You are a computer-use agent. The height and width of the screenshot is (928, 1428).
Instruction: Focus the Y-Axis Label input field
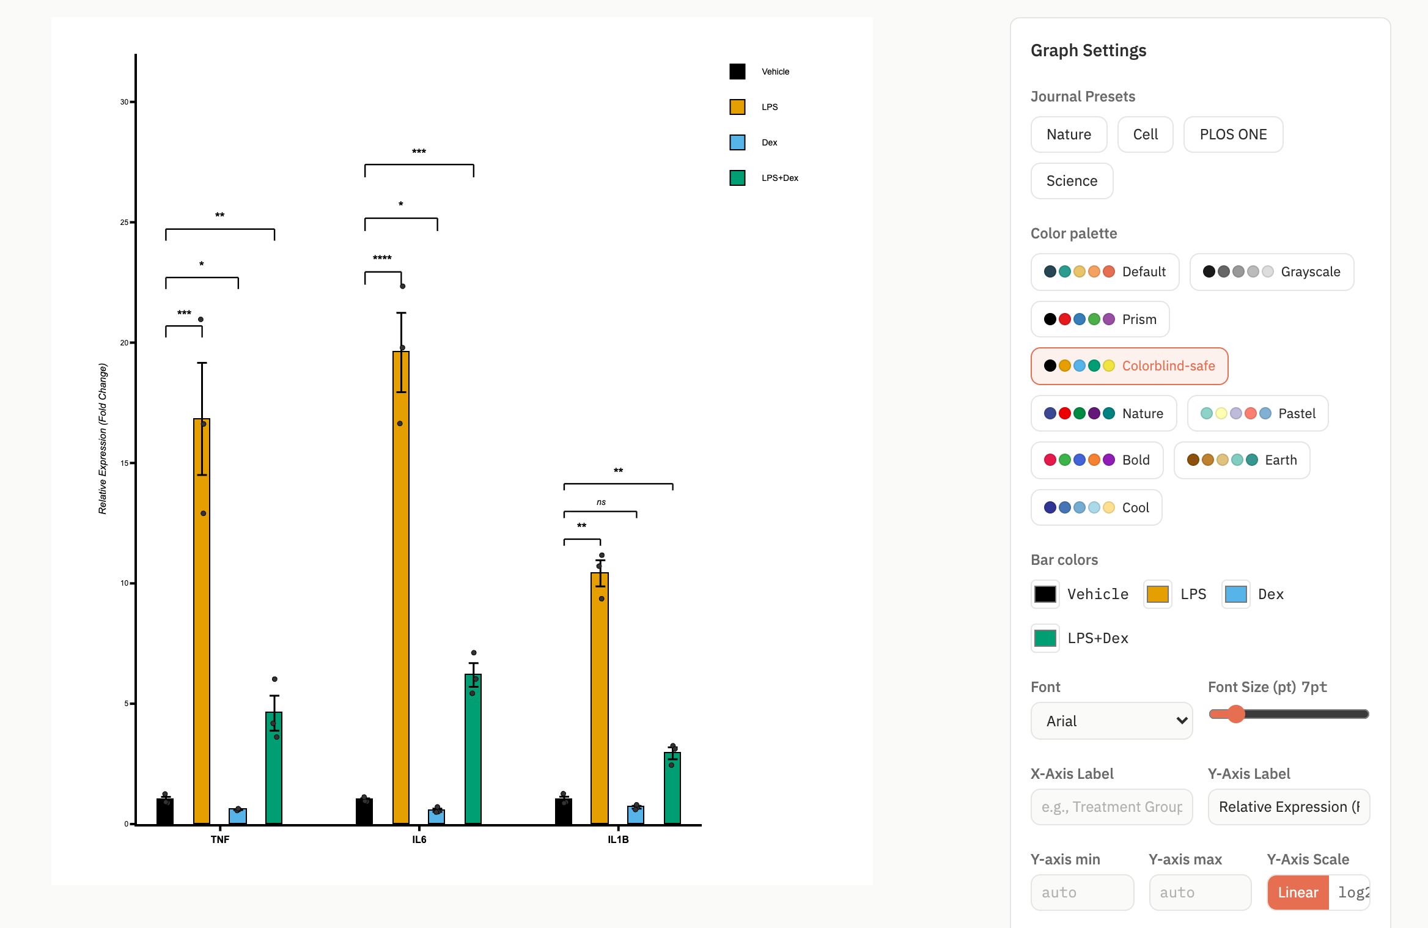(x=1288, y=807)
